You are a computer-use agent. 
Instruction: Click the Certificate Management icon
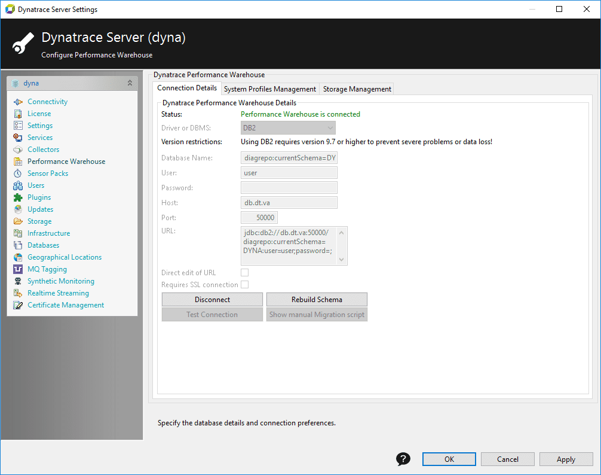18,305
